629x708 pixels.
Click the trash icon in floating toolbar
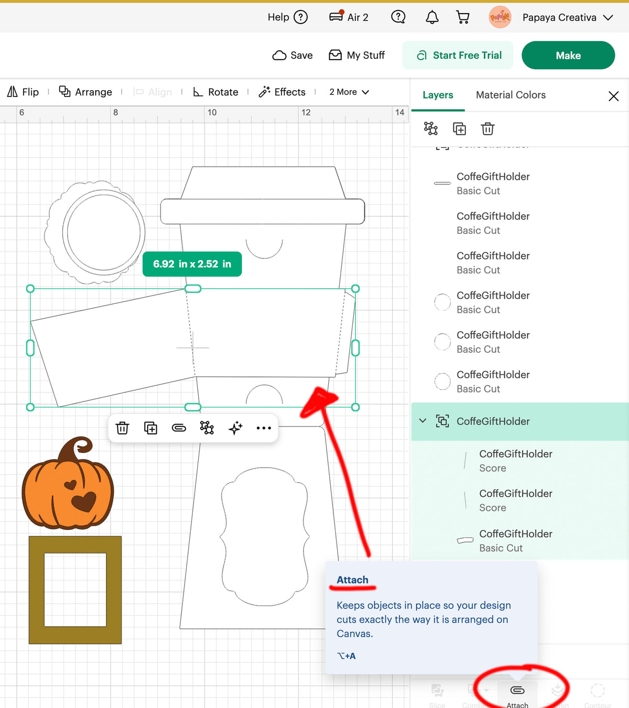[122, 428]
